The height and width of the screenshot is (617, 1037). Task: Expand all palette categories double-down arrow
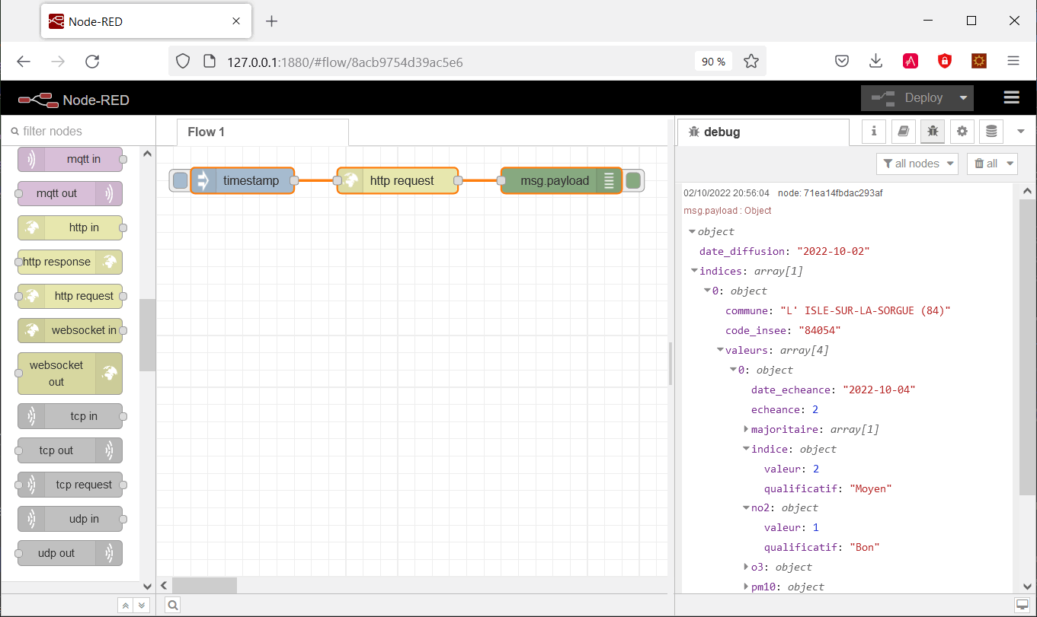pos(141,606)
